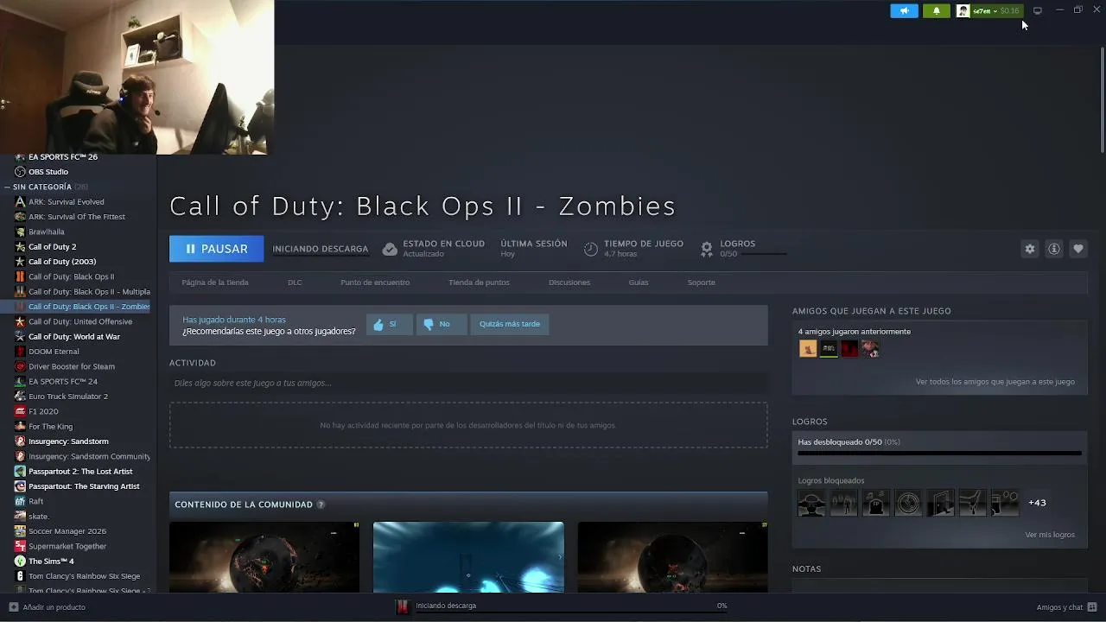This screenshot has height=622, width=1106.
Task: Open the Steam announcements megaphone icon
Action: (904, 11)
